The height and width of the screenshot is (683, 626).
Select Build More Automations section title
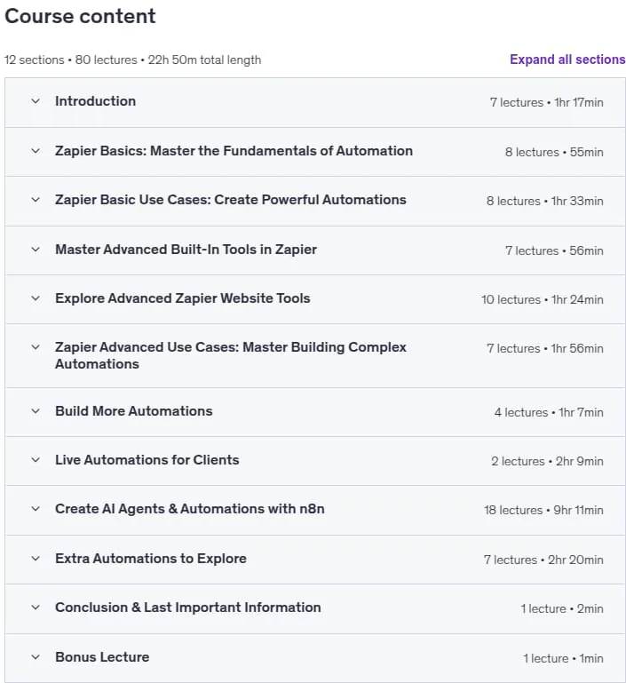click(x=134, y=411)
